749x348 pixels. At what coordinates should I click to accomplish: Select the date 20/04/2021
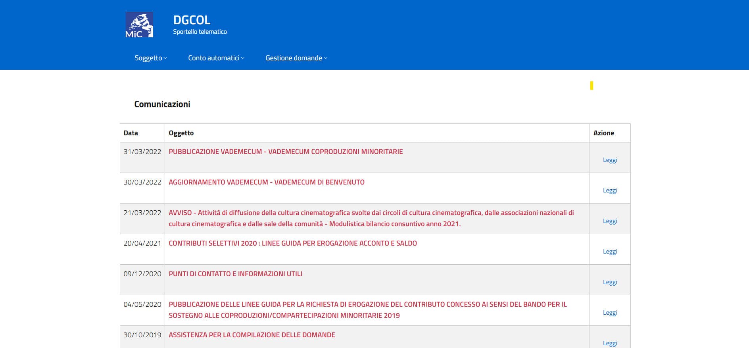click(142, 243)
